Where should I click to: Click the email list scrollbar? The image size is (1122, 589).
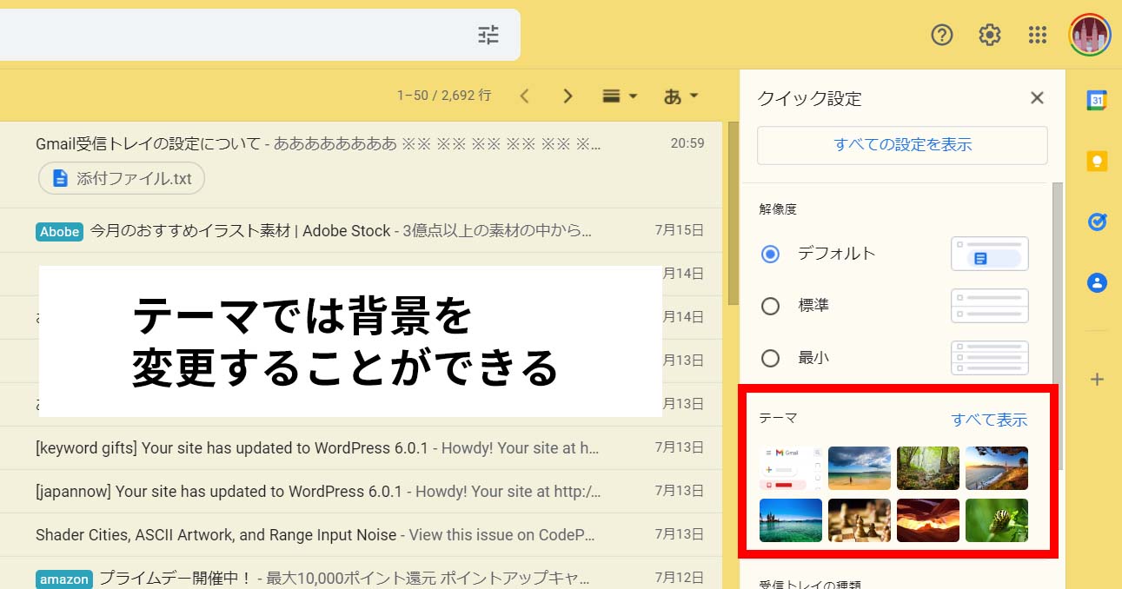click(734, 213)
